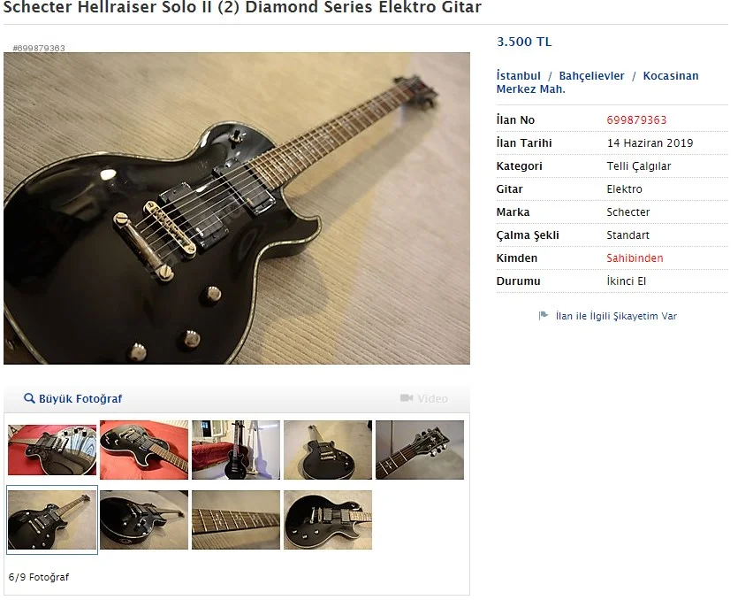Open the Bahçelievler district link
The height and width of the screenshot is (600, 753).
point(591,75)
